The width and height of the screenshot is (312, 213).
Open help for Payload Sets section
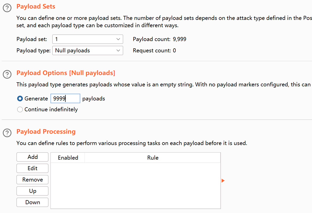[7, 8]
